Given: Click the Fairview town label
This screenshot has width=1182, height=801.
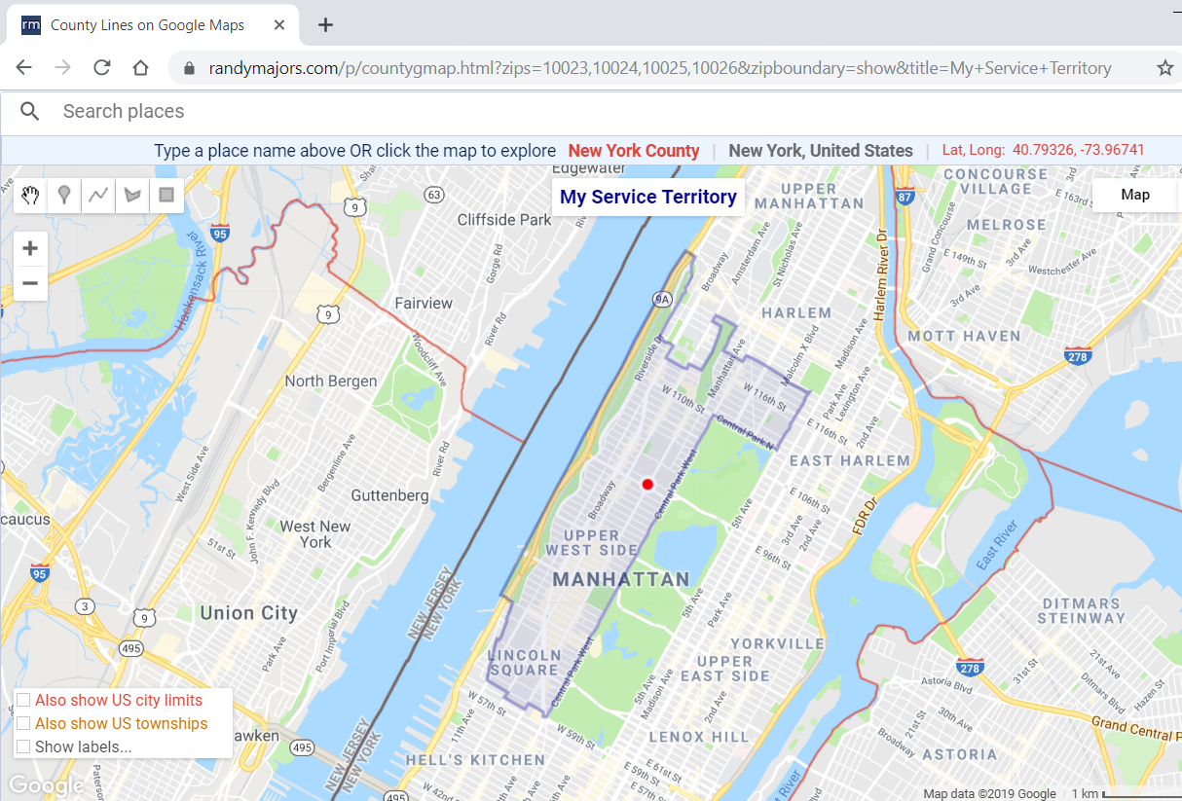Looking at the screenshot, I should 424,303.
